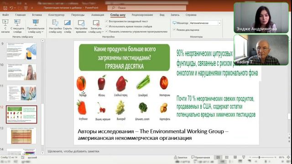Click the potato image labeled Картофель
Viewport: 292px width, 164px height.
tap(164, 108)
